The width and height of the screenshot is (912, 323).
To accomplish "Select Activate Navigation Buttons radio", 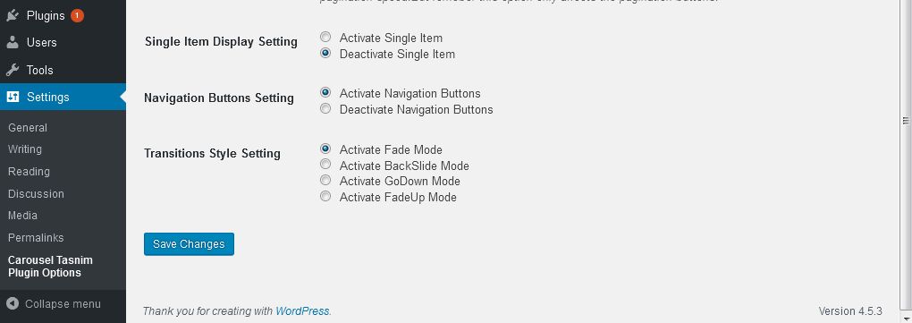I will click(x=325, y=92).
